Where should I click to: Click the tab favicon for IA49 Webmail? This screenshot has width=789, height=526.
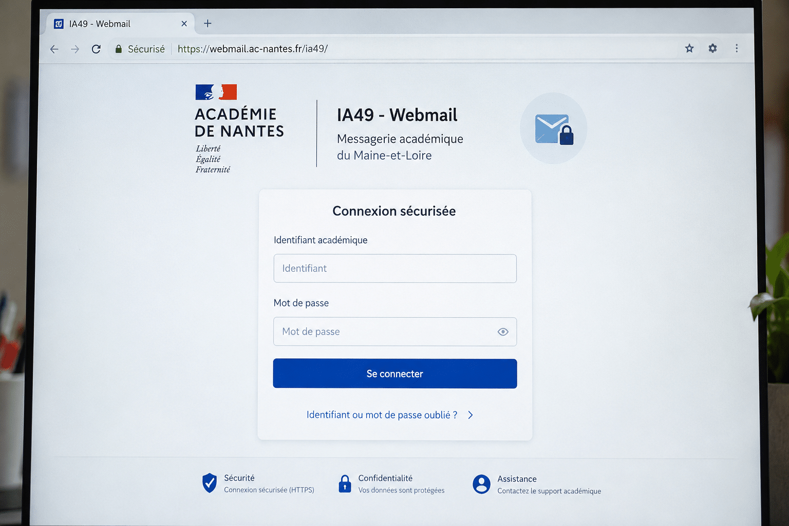[x=59, y=24]
